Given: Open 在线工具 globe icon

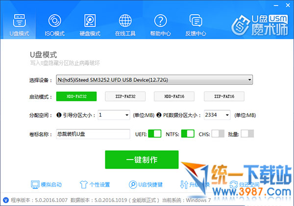Looking at the screenshot, I should click(125, 21).
